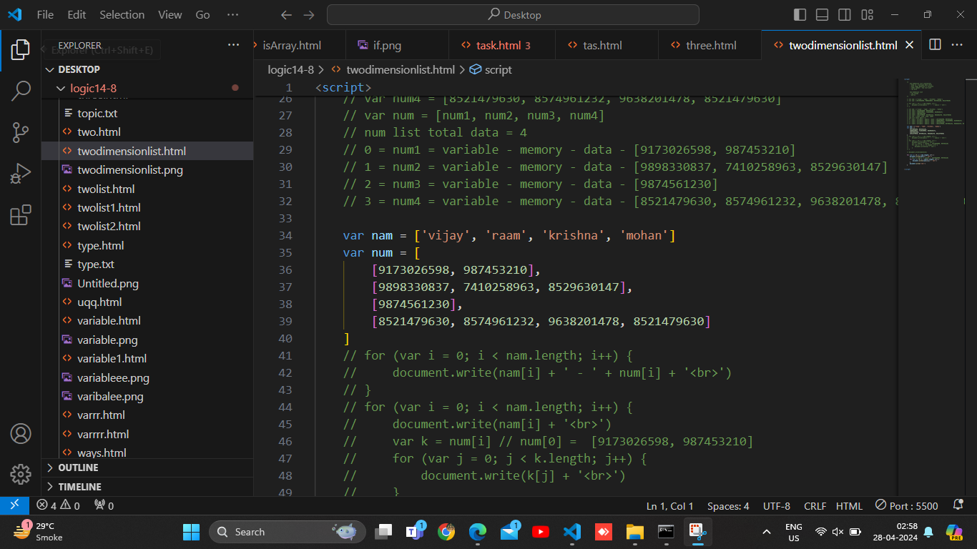Toggle the bottom panel layout button
Screen dimensions: 977x549
pos(822,15)
